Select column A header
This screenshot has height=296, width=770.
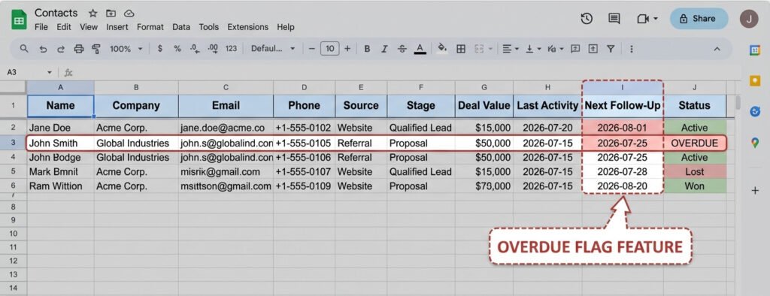tap(60, 87)
